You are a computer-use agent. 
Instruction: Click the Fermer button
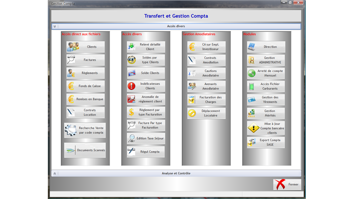tap(287, 184)
